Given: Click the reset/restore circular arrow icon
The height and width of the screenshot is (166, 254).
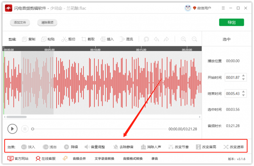Looking at the screenshot, I should pos(146,39).
